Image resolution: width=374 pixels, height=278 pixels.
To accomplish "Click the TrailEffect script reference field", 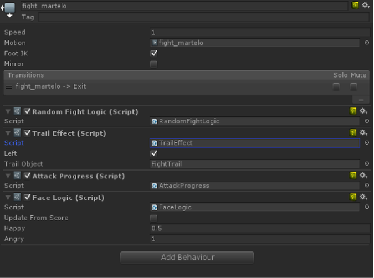I will coord(255,143).
